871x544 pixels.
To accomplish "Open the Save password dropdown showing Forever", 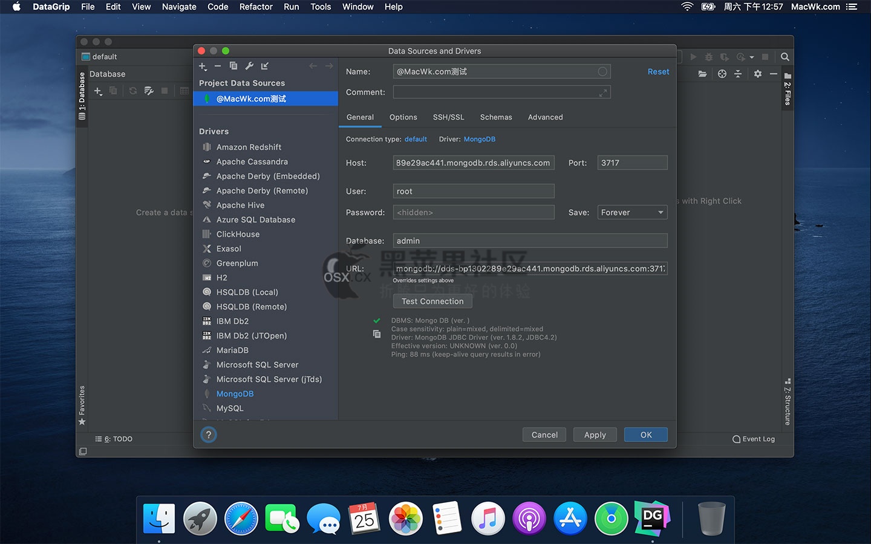I will pos(633,212).
